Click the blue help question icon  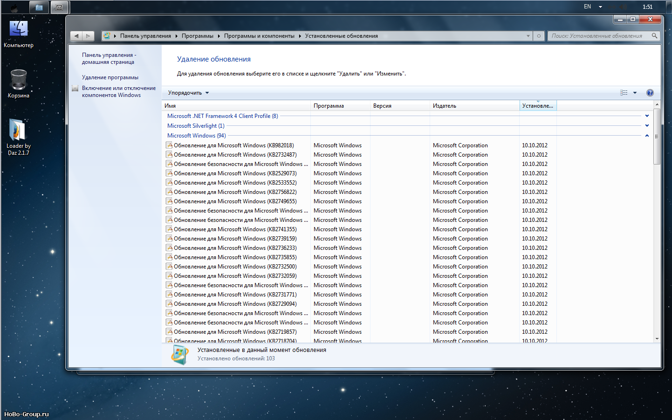click(x=650, y=93)
